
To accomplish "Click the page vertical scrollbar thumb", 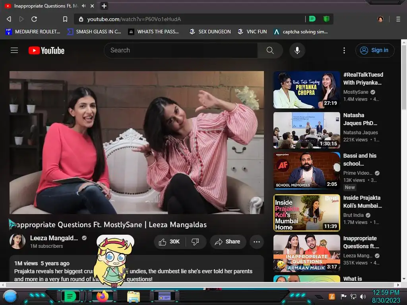I will pyautogui.click(x=404, y=77).
